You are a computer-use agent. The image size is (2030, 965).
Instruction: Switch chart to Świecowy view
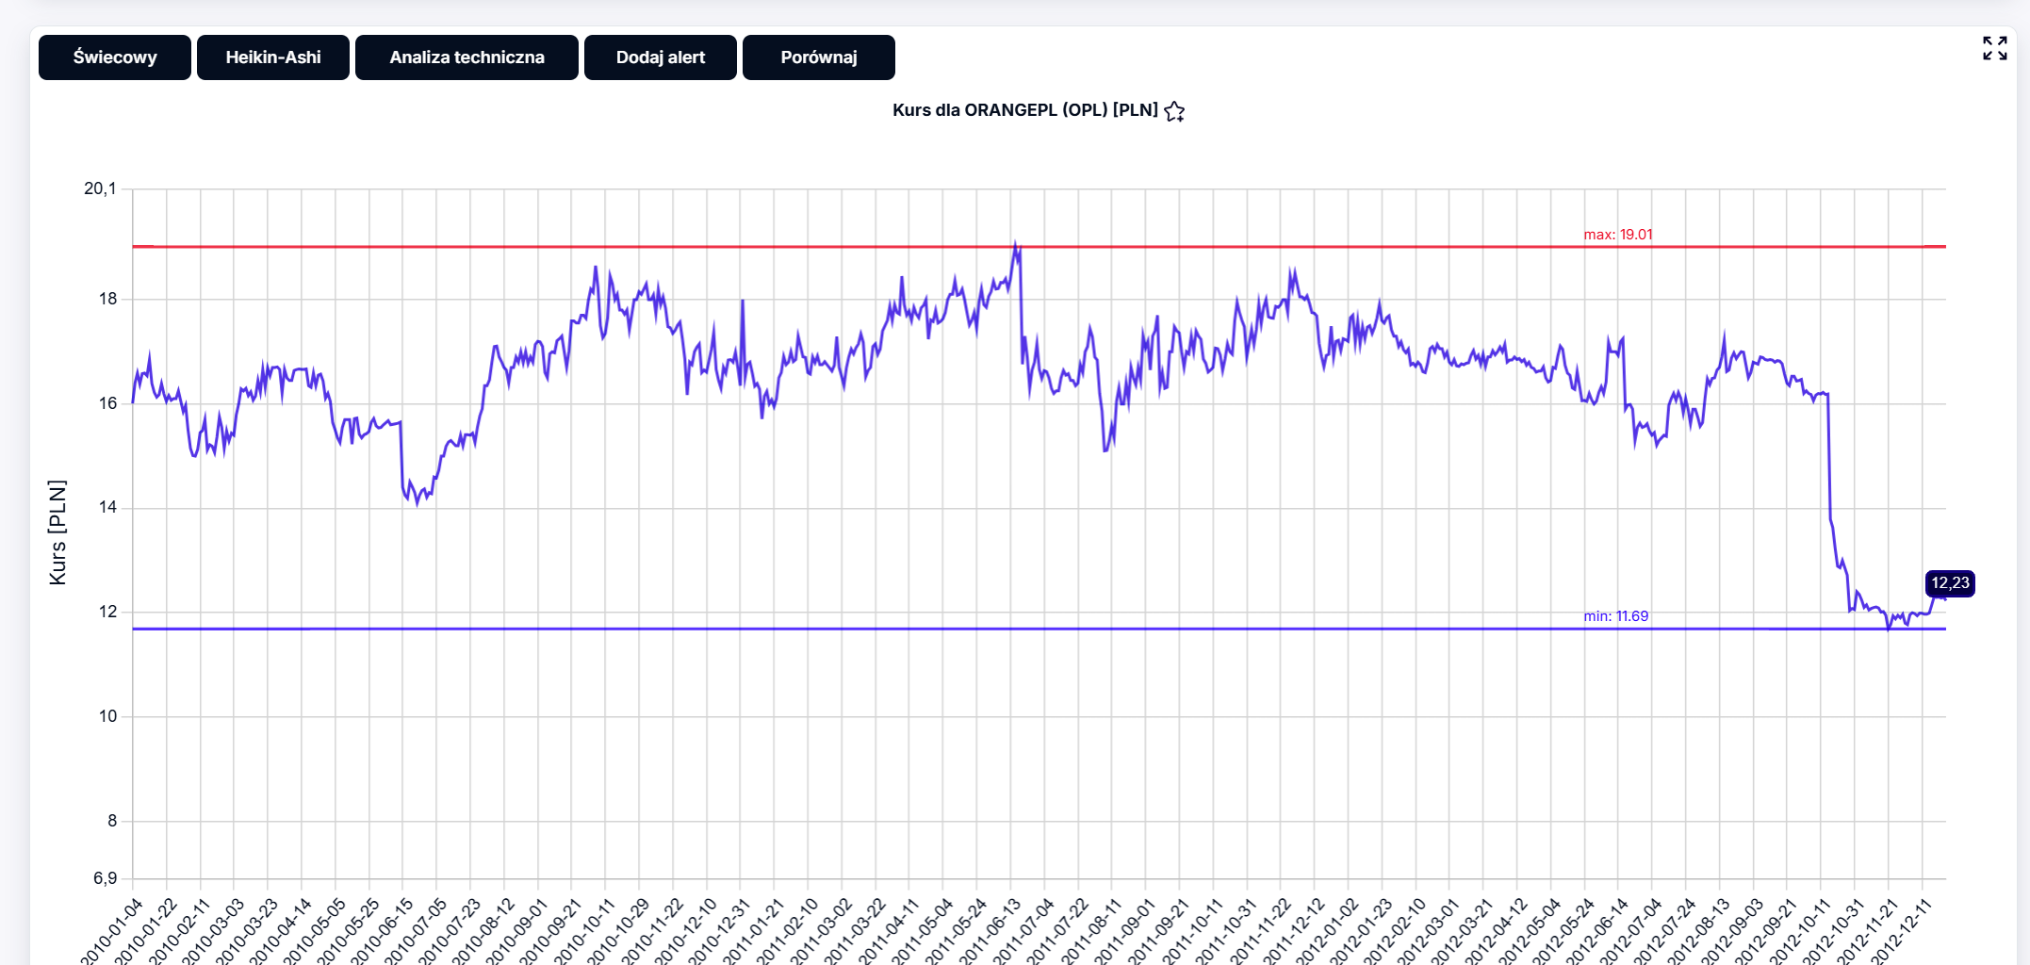coord(115,57)
